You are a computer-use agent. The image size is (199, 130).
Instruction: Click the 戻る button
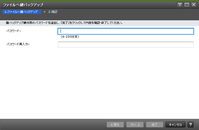point(115,124)
